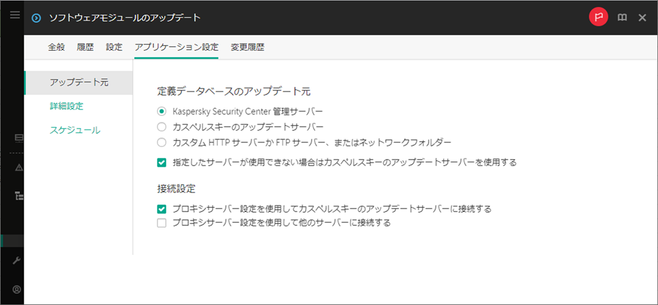This screenshot has height=305, width=658.
Task: Click the 定義データベースのアップデート元 heading
Action: 233,91
